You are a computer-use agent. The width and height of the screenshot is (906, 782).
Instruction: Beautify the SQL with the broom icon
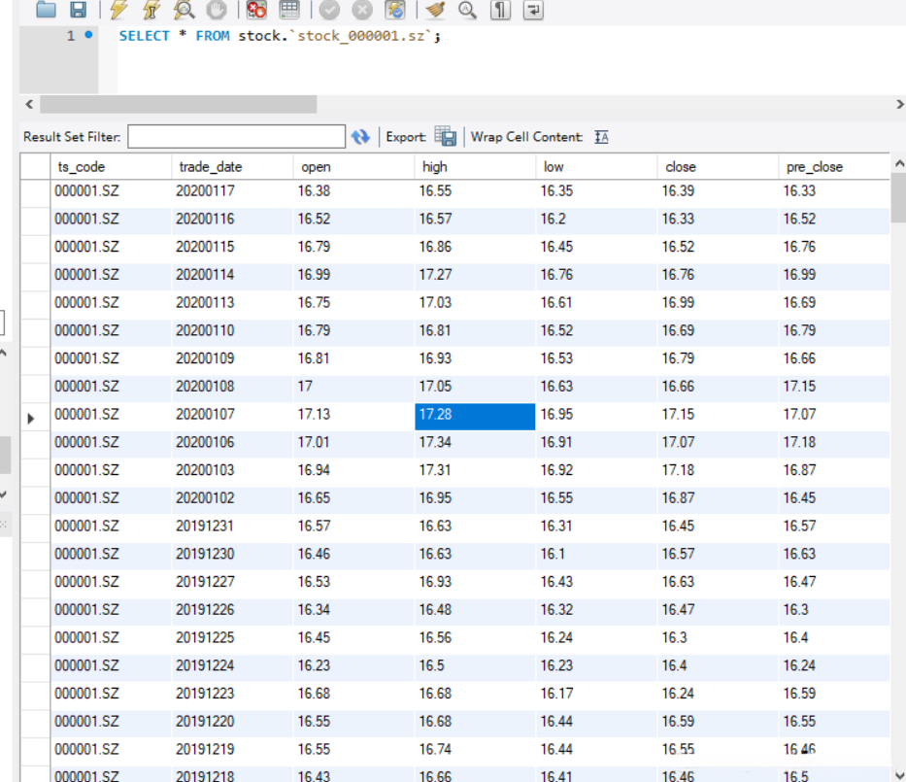tap(435, 10)
